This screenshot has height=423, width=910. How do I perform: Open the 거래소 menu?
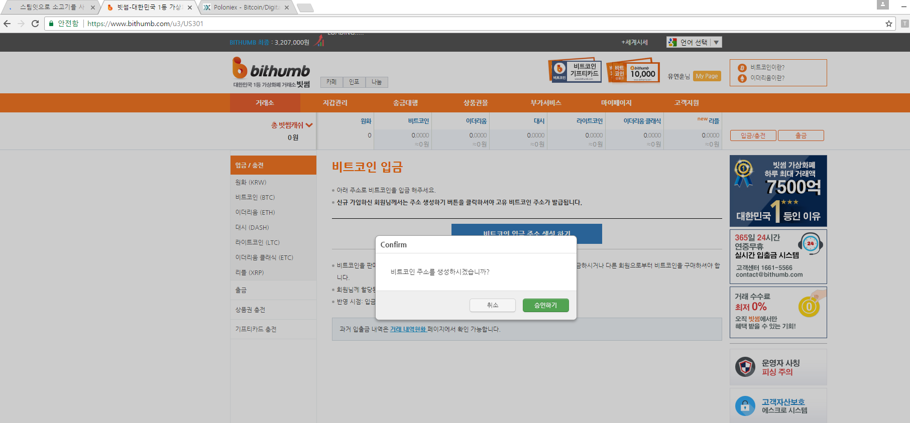click(265, 103)
